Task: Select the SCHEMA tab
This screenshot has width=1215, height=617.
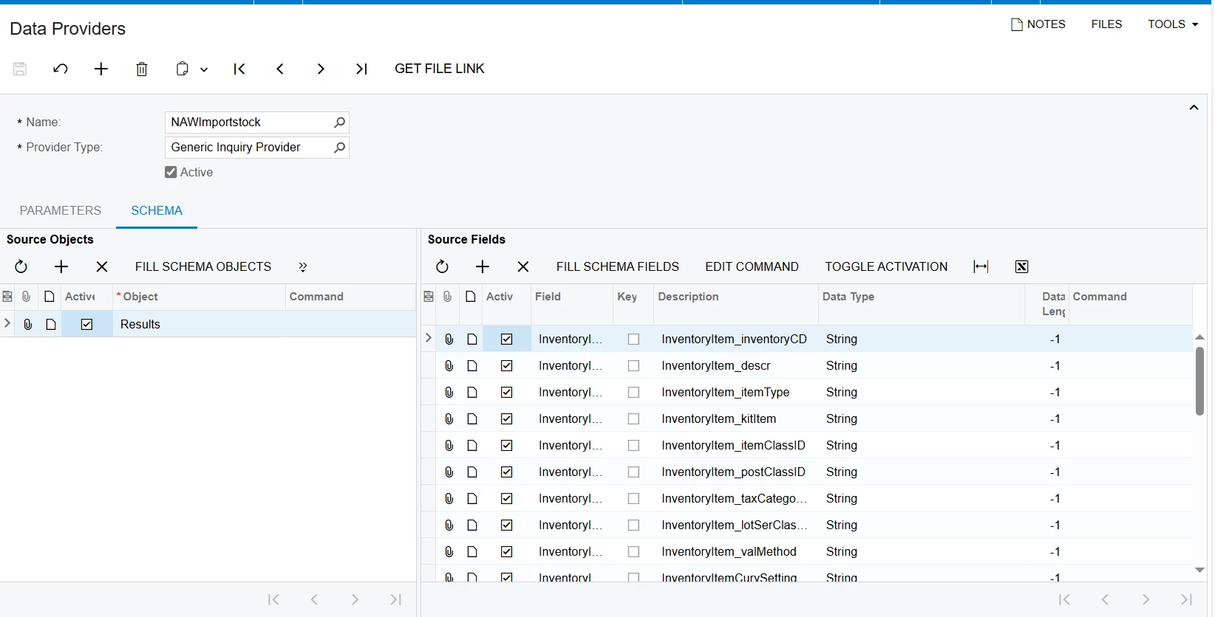Action: click(157, 210)
